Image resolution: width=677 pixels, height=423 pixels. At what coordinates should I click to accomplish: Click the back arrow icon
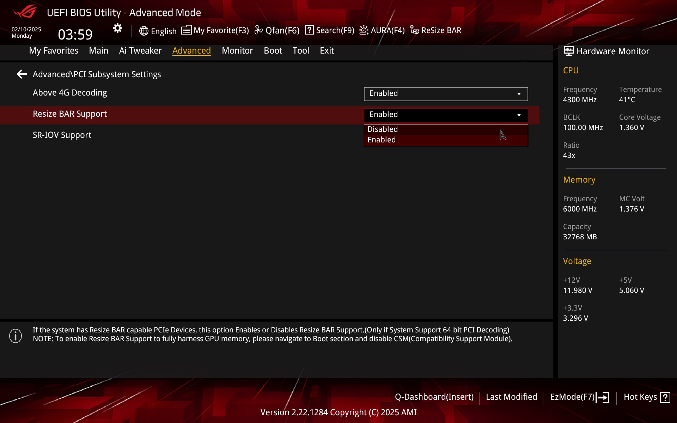pyautogui.click(x=22, y=74)
